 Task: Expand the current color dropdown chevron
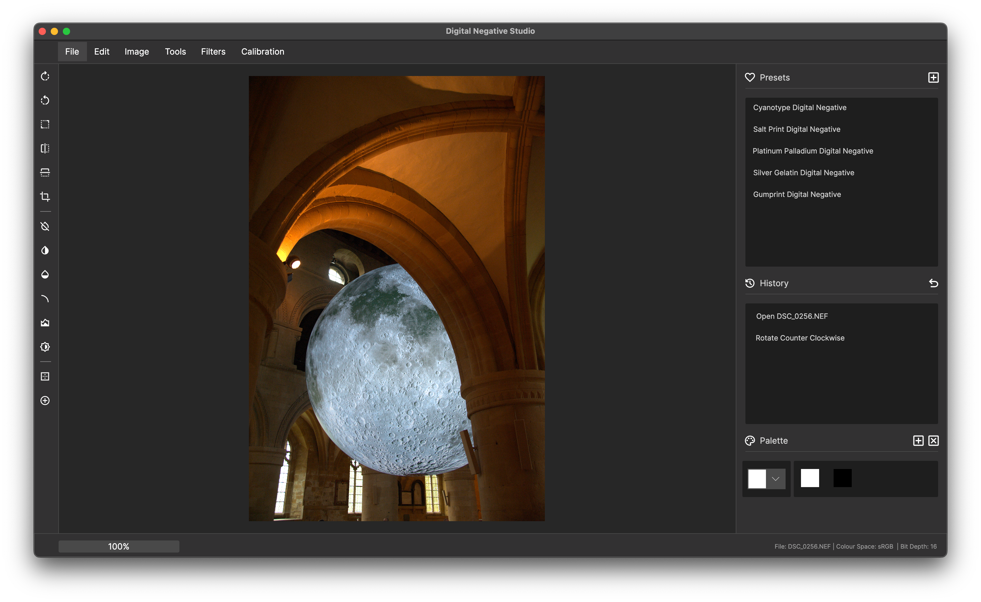click(x=775, y=479)
